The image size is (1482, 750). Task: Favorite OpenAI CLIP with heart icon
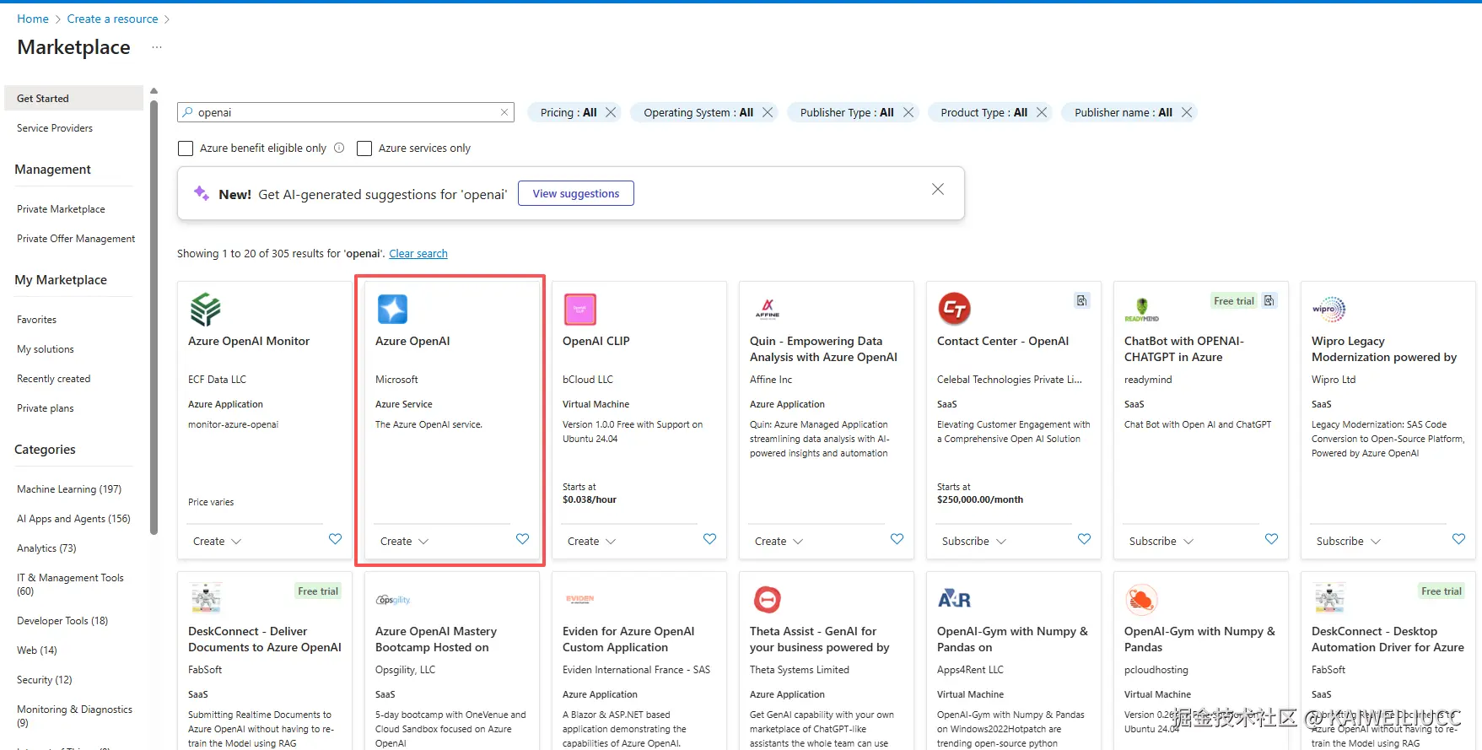tap(709, 539)
